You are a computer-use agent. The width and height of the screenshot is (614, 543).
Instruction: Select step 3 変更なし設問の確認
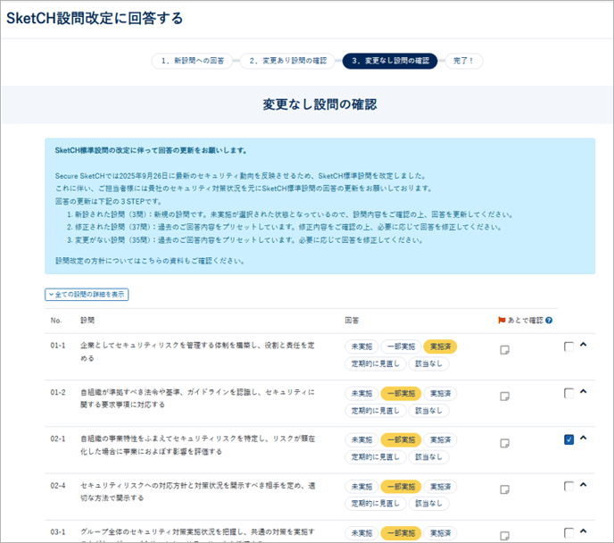tap(390, 61)
